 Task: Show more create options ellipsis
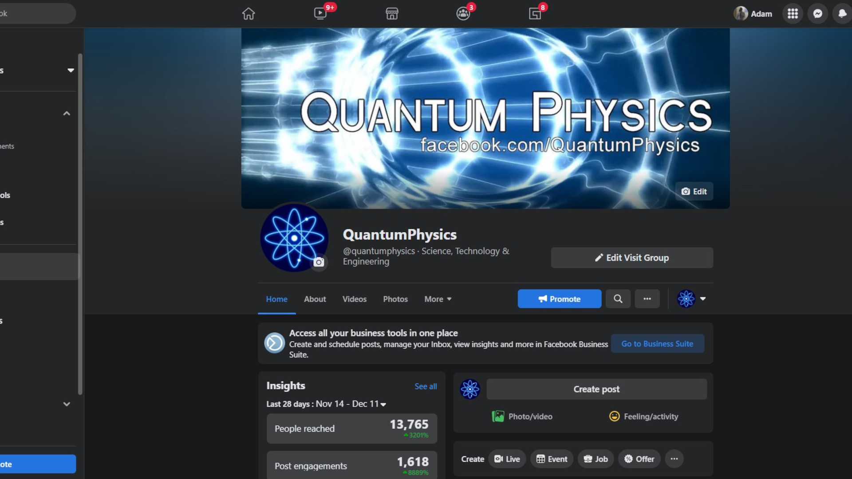pyautogui.click(x=674, y=459)
